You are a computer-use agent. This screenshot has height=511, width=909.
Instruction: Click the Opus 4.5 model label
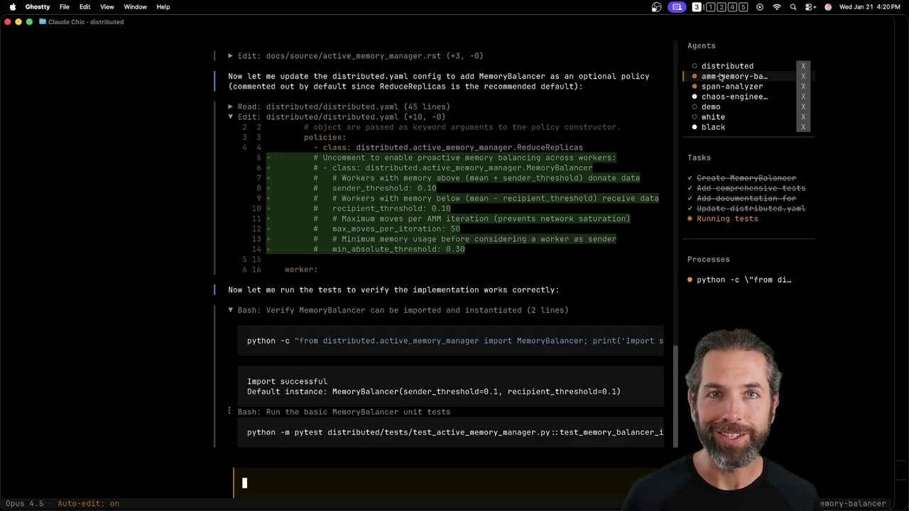click(24, 503)
